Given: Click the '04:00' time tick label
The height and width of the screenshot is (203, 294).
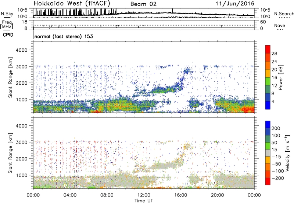Looking at the screenshot, I should 70,195.
